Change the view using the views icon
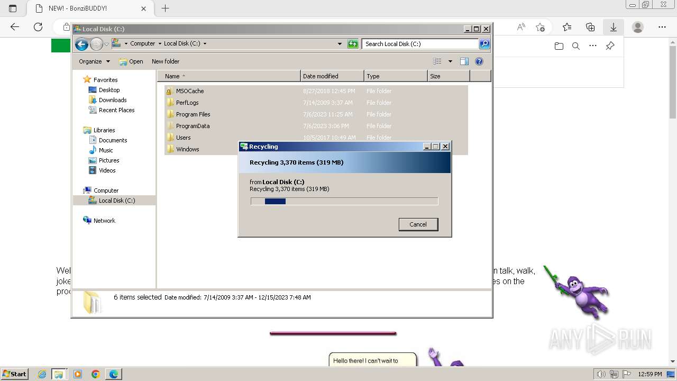677x381 pixels. point(437,61)
